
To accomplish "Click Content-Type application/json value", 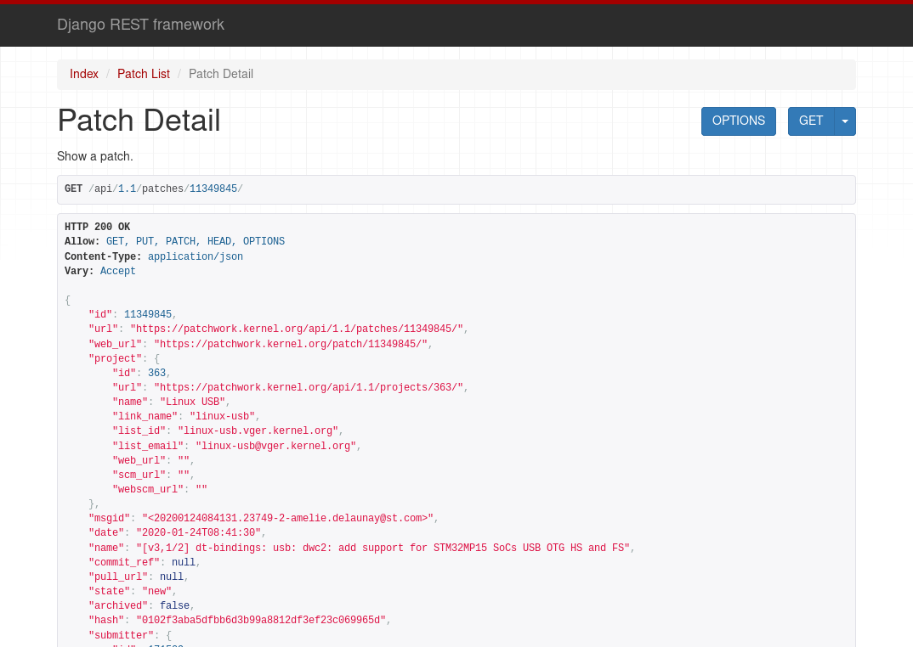I will coord(195,256).
